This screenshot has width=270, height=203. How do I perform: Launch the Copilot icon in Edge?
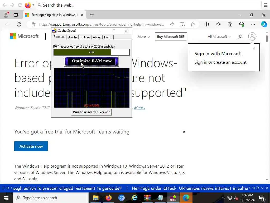tap(264, 24)
